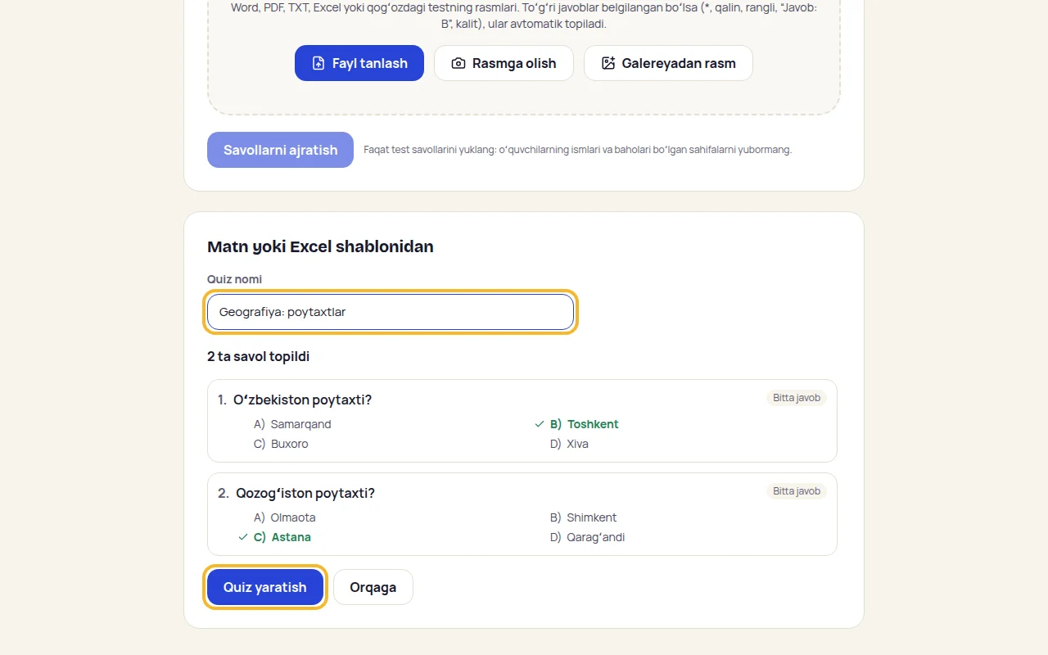Click the Bitta javob badge on question 2
This screenshot has width=1048, height=655.
click(x=797, y=491)
